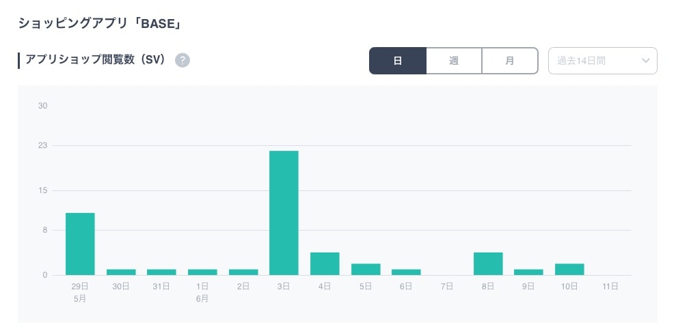Click the first 8日 bar in chart
Screen dimensions: 676x333
pyautogui.click(x=488, y=263)
